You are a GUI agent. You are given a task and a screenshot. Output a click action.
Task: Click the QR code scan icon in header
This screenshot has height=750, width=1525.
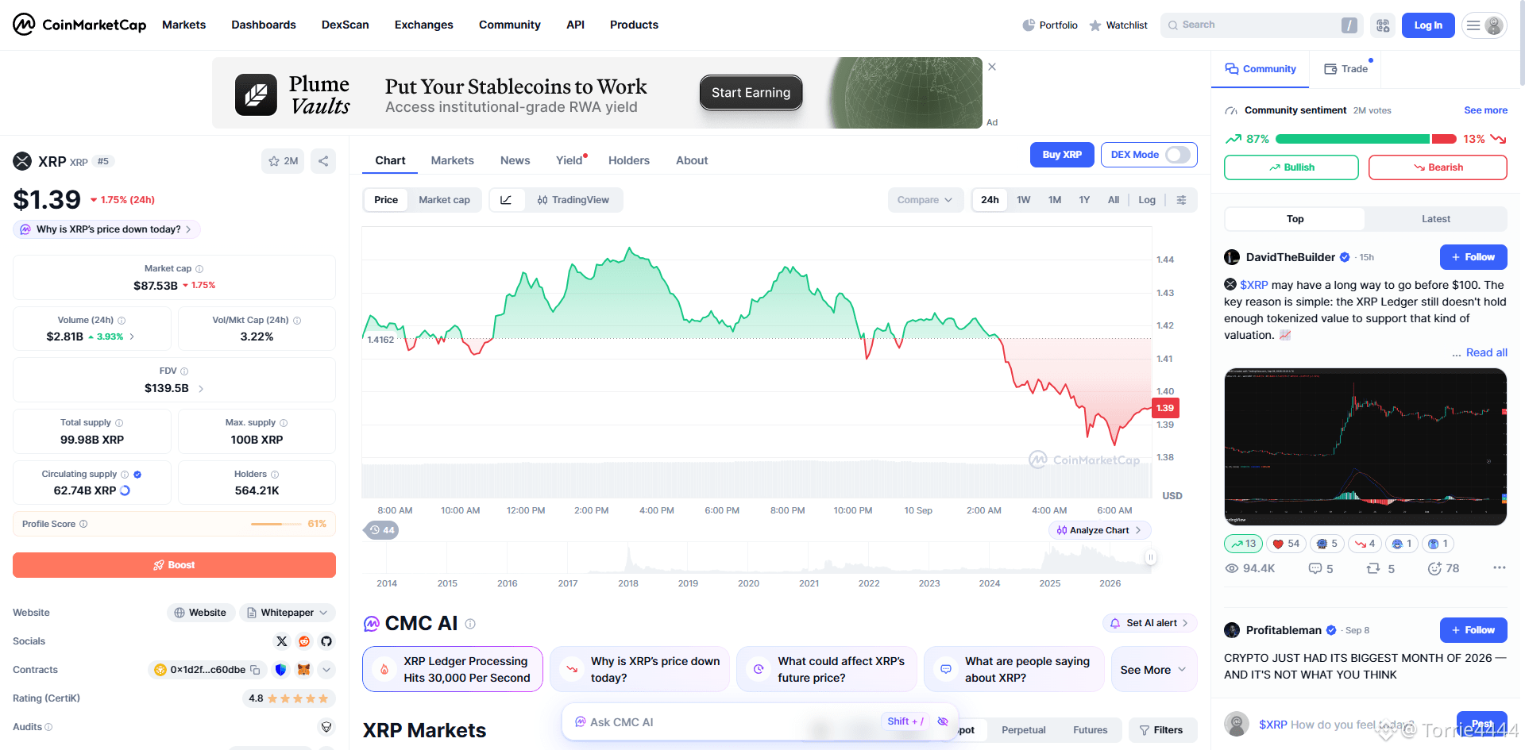1383,25
